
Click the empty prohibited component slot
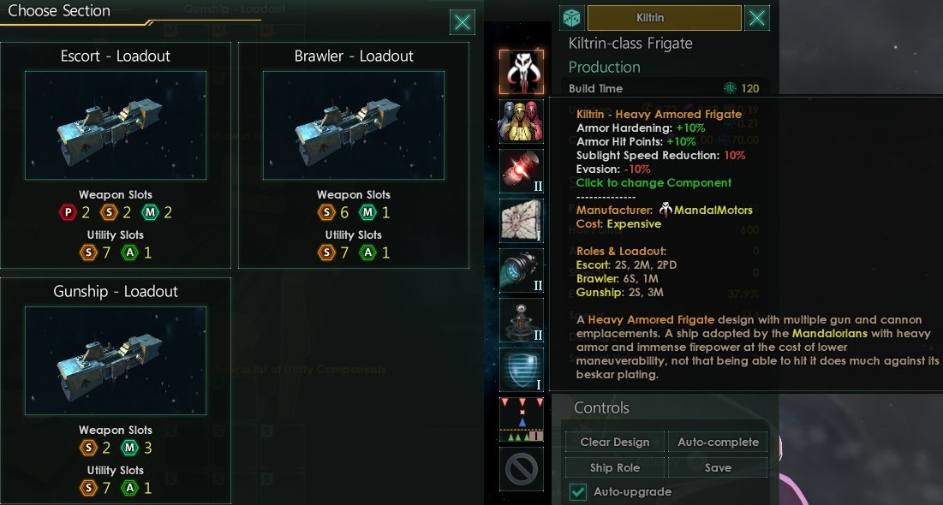point(522,469)
